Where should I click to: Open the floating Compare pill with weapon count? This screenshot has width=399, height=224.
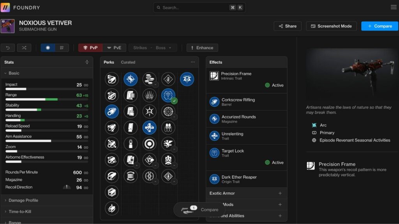tap(199, 210)
